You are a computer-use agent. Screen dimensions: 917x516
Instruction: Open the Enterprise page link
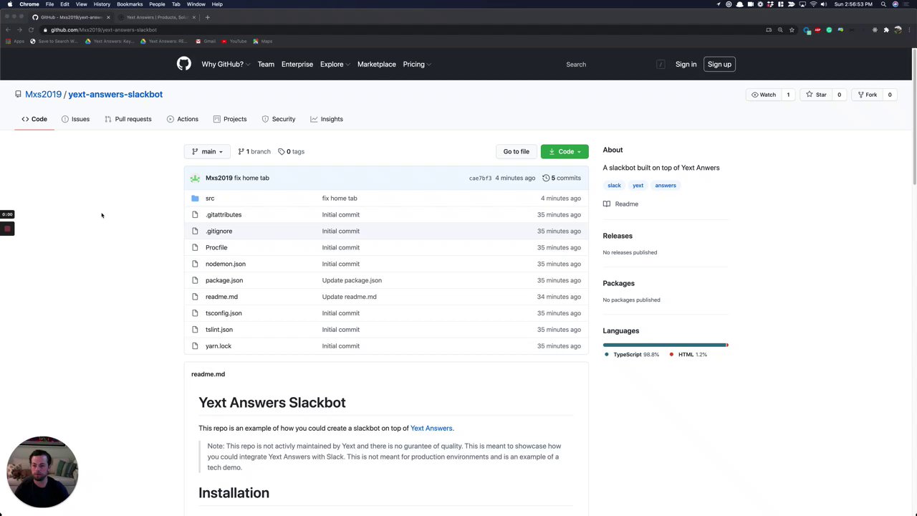click(x=297, y=64)
